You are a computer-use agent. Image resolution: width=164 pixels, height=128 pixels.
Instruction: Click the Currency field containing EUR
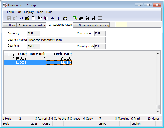pos(34,33)
